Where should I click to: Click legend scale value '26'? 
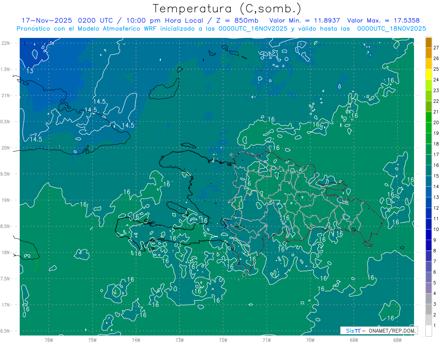coord(436,58)
